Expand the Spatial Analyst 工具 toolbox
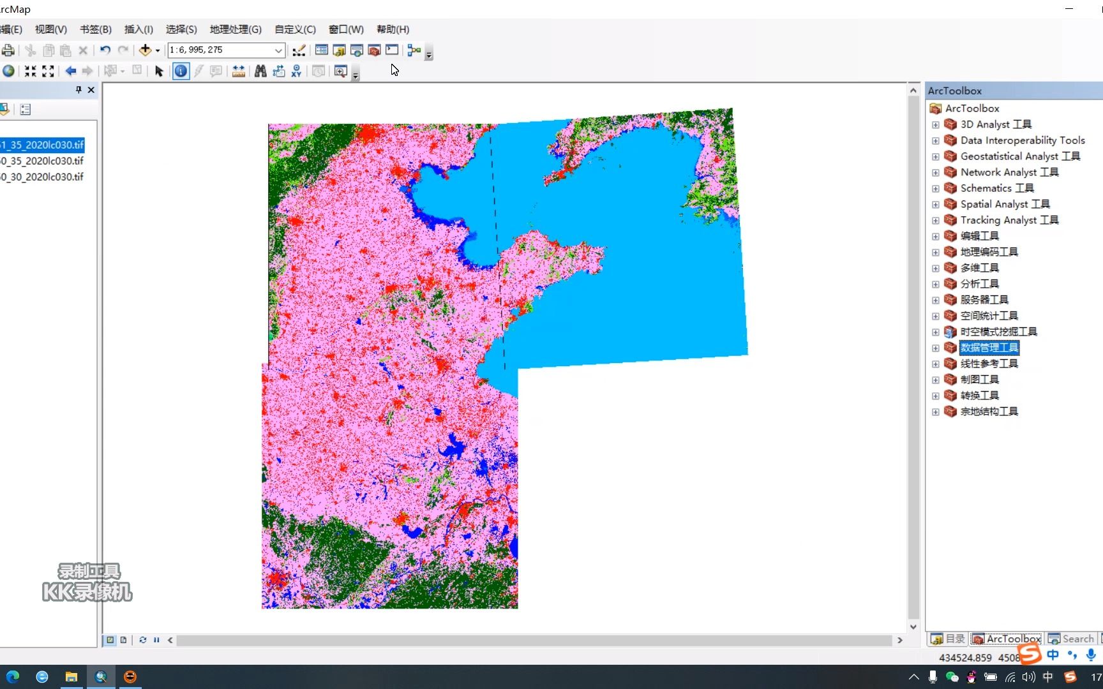1103x689 pixels. (x=936, y=204)
